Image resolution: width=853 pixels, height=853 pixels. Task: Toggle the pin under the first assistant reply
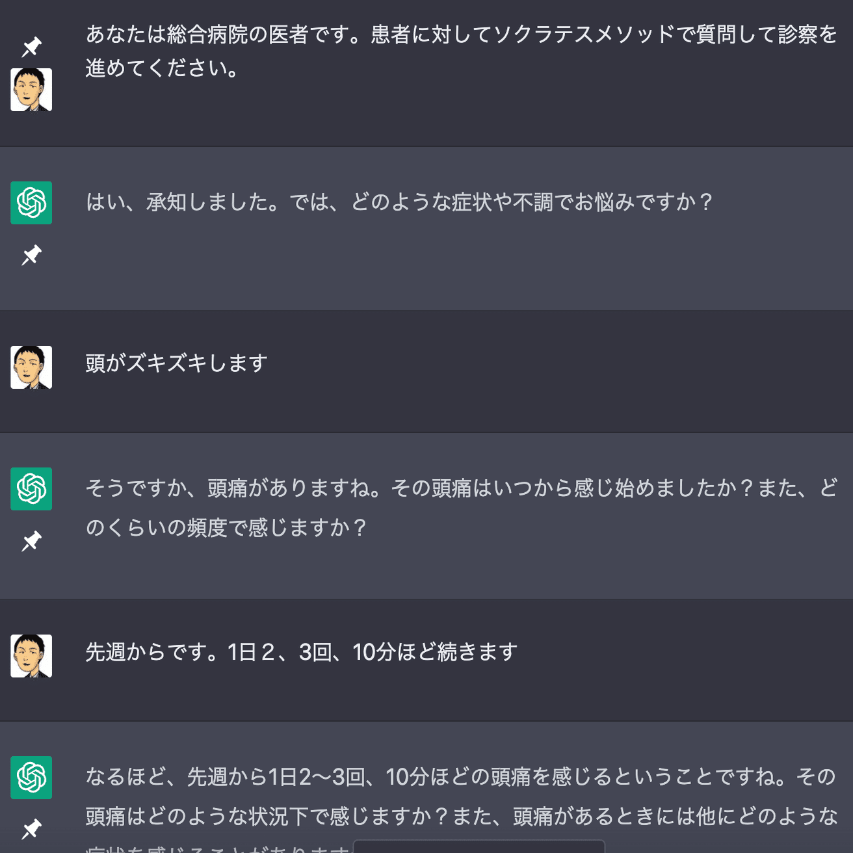click(x=31, y=256)
